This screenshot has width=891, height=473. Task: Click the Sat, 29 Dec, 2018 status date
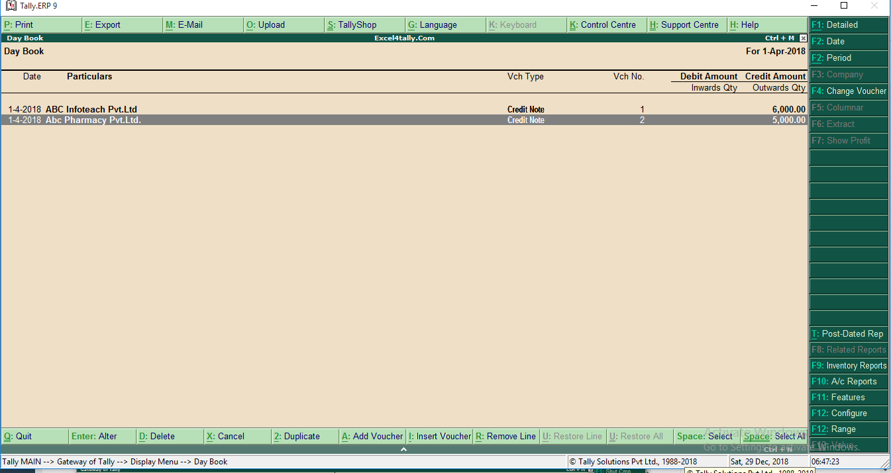point(760,462)
